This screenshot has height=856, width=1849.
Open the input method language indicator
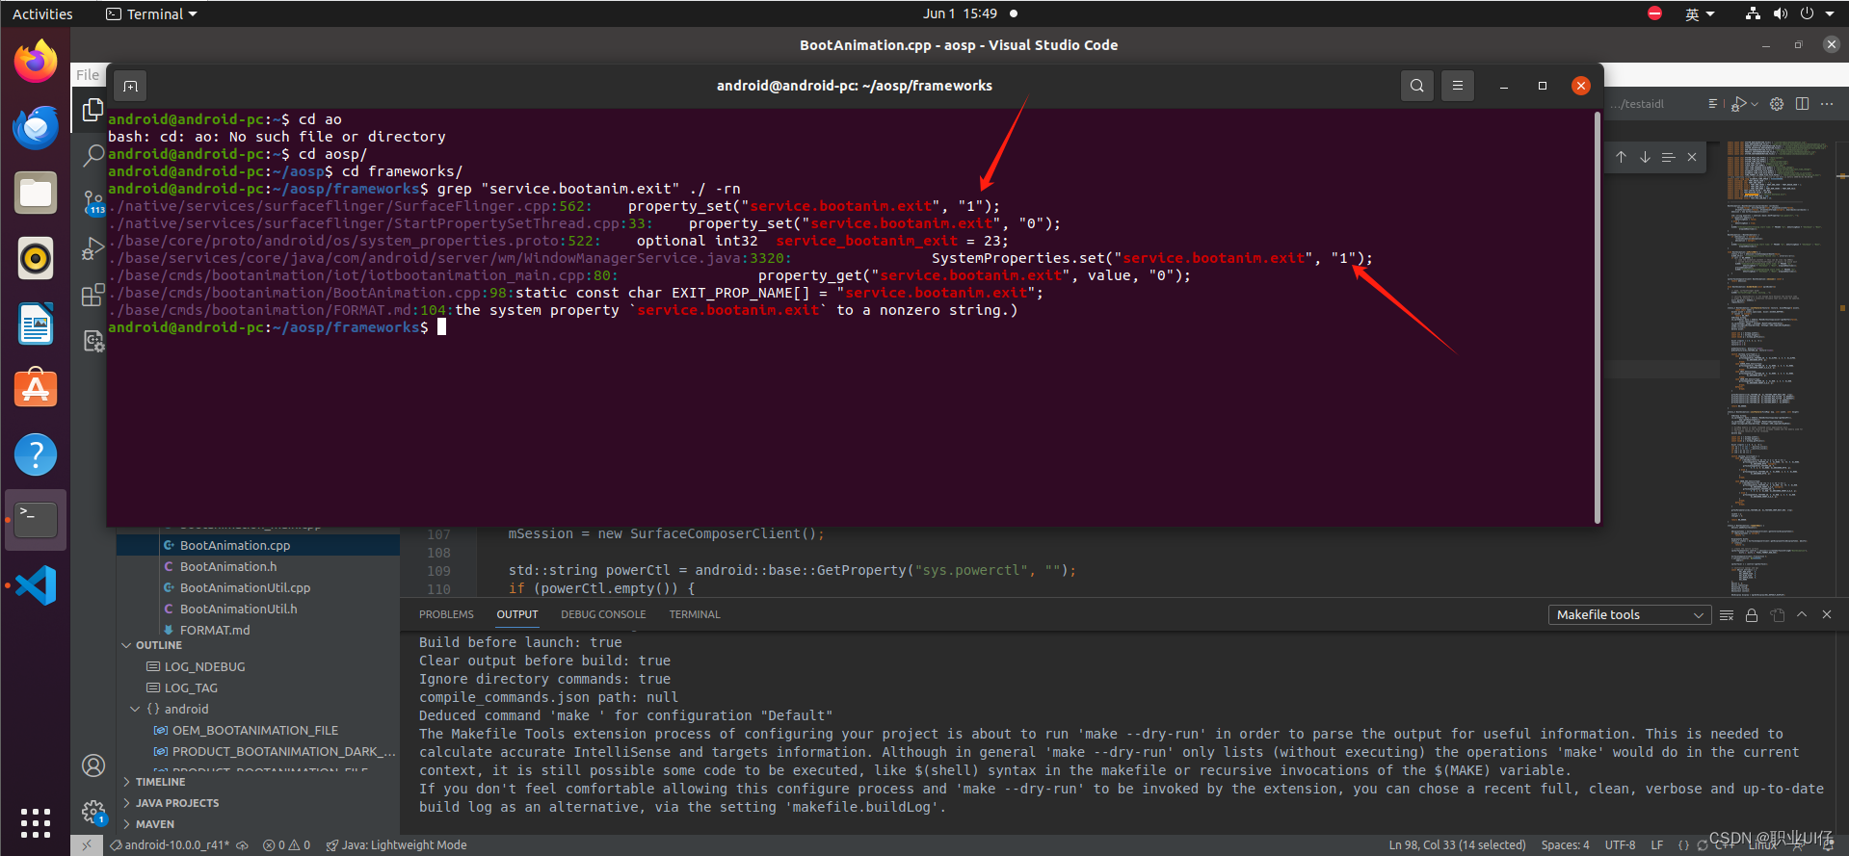pyautogui.click(x=1699, y=14)
